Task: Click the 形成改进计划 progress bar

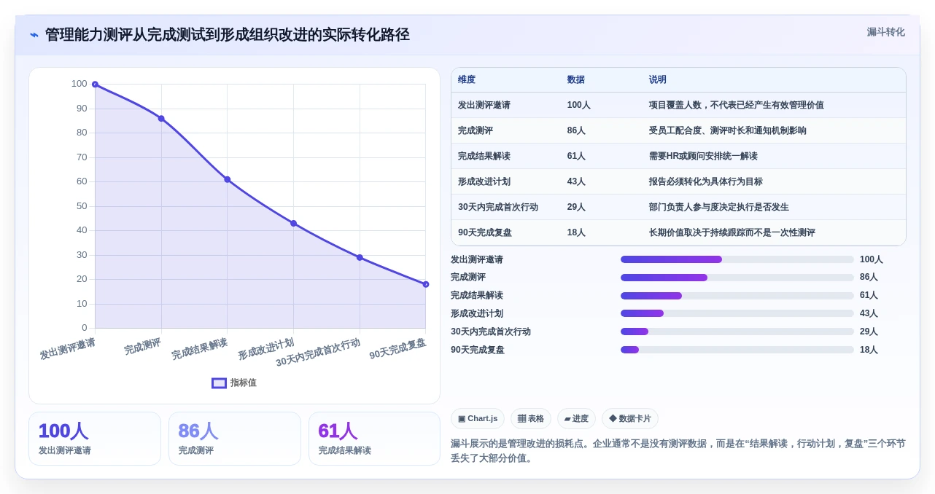Action: click(x=737, y=313)
